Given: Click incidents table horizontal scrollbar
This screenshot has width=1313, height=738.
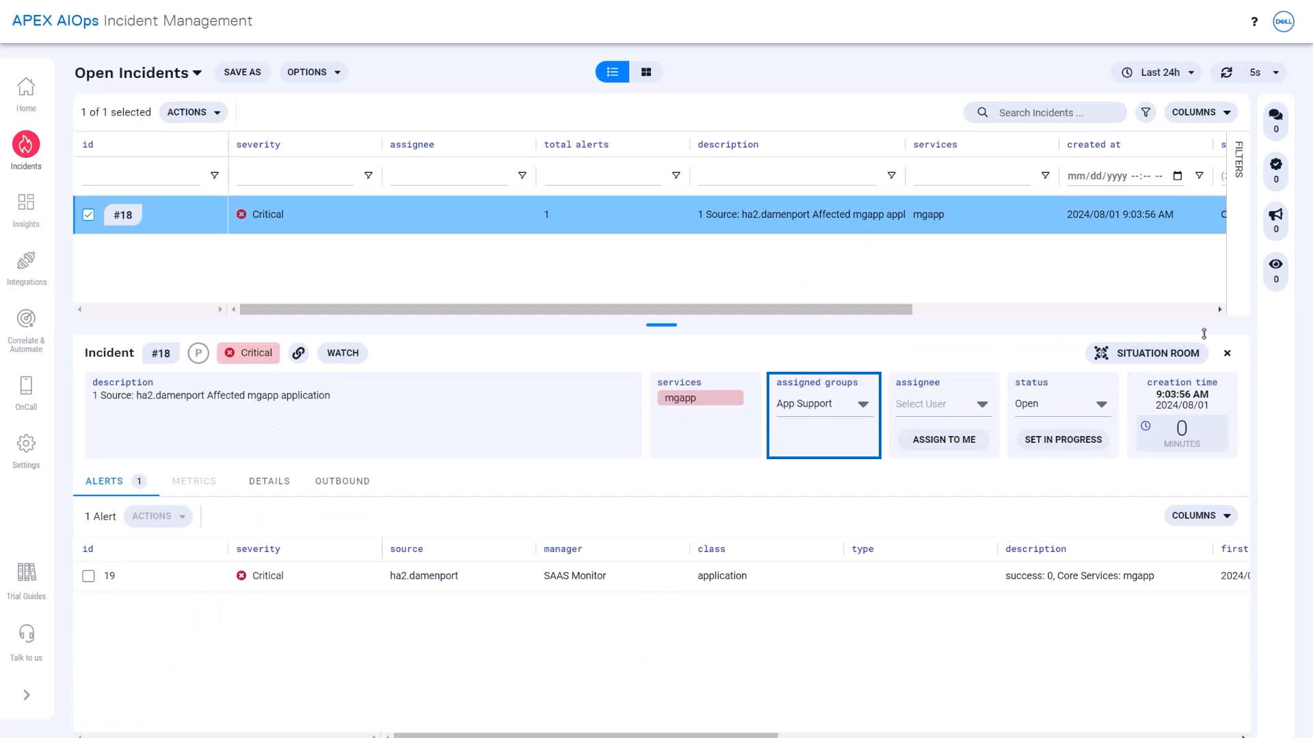Looking at the screenshot, I should coord(576,310).
